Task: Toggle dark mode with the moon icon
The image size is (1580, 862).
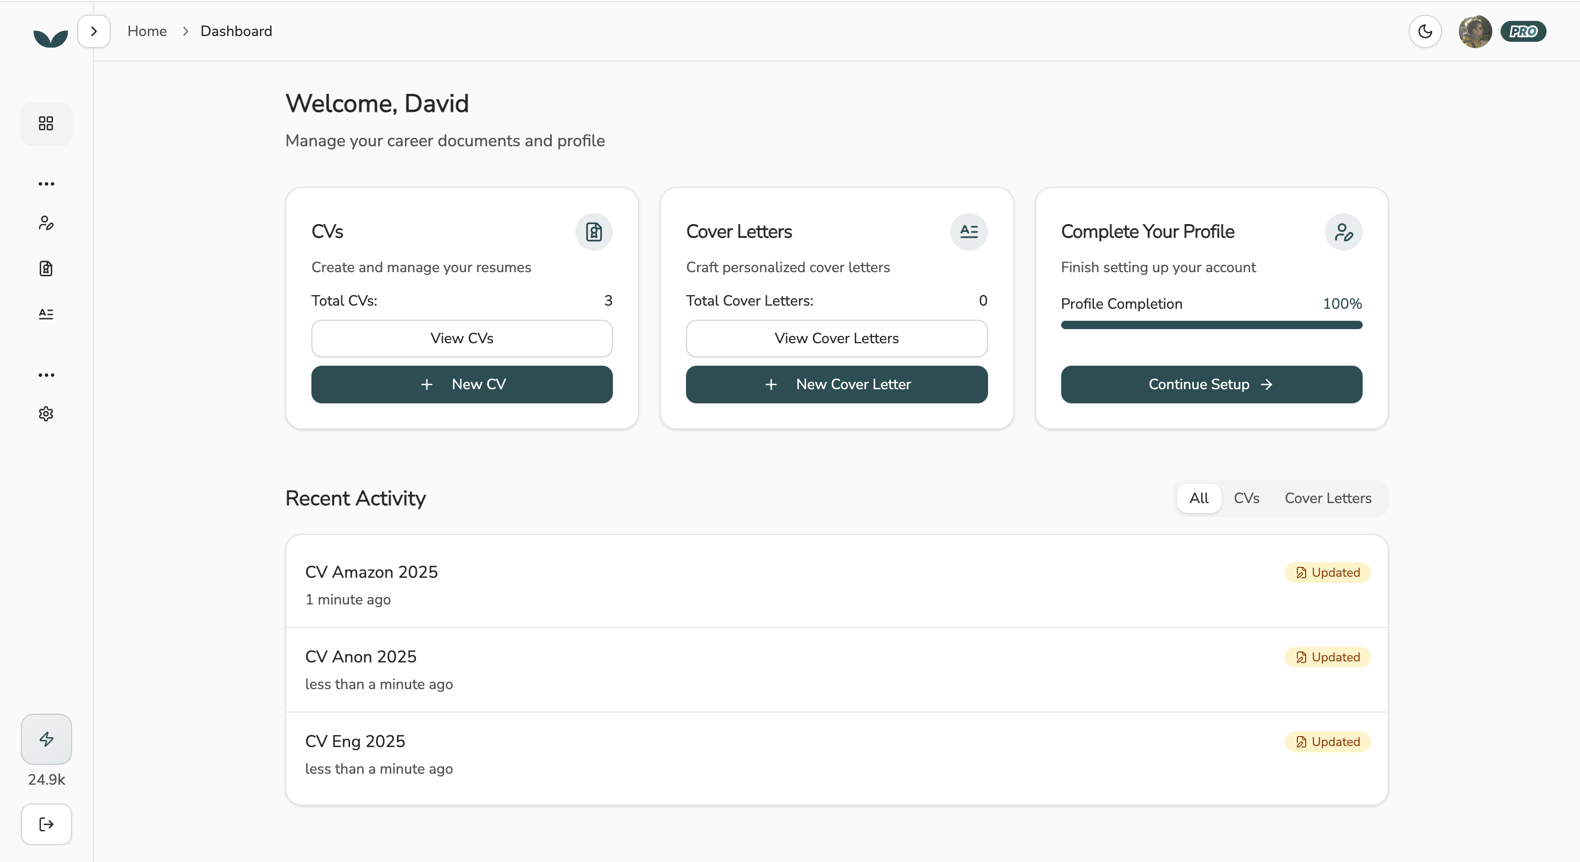Action: [1425, 31]
